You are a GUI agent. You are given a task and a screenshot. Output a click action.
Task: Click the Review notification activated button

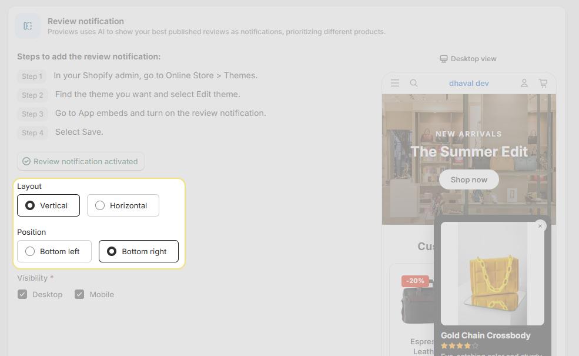81,162
